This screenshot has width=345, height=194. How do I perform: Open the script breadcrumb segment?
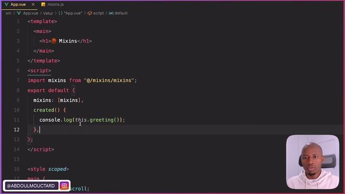(98, 13)
